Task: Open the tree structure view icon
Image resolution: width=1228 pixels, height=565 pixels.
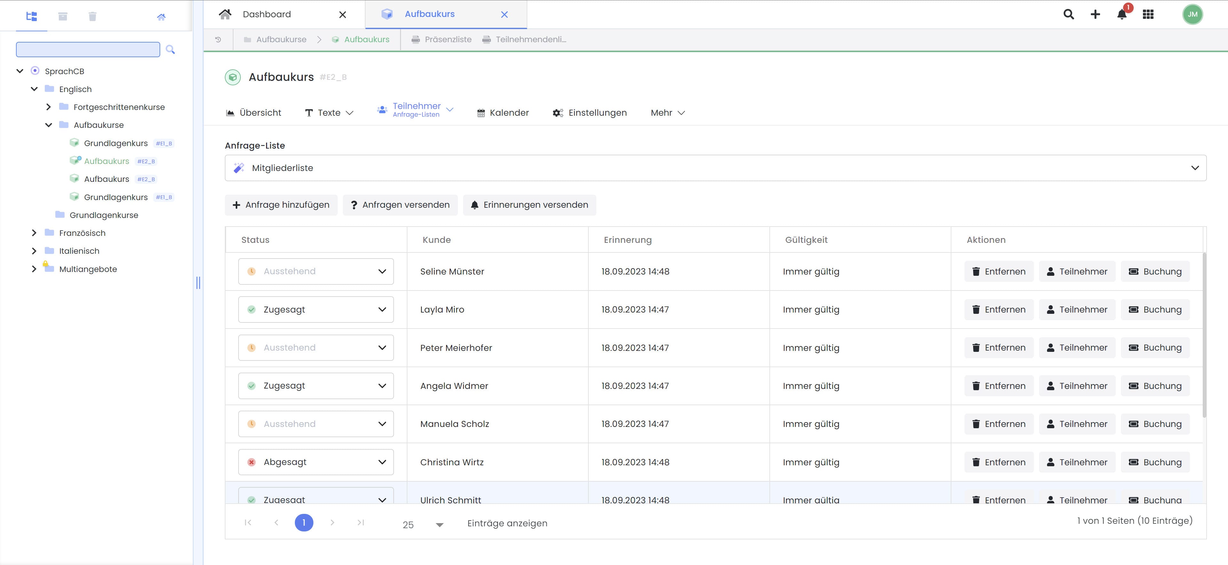Action: coord(31,16)
